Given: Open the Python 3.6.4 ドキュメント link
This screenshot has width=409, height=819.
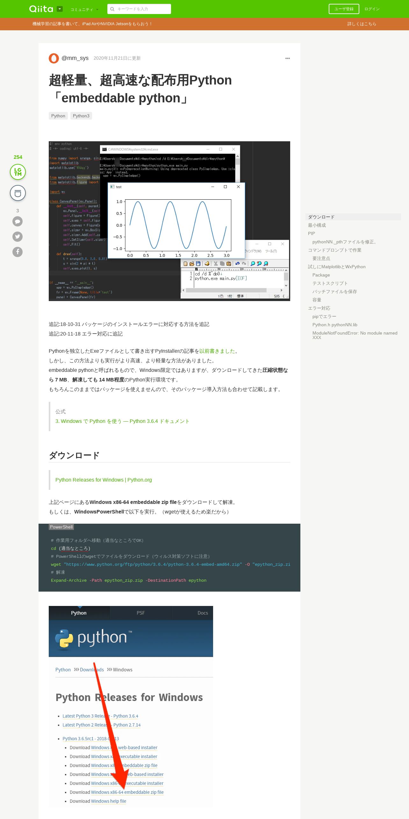Looking at the screenshot, I should coord(122,421).
